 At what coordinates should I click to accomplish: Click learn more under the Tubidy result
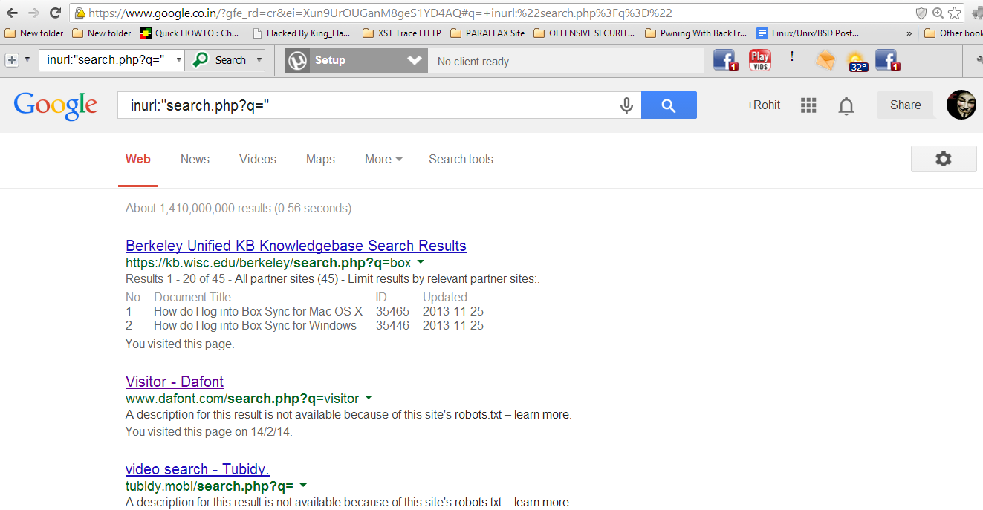pyautogui.click(x=542, y=503)
